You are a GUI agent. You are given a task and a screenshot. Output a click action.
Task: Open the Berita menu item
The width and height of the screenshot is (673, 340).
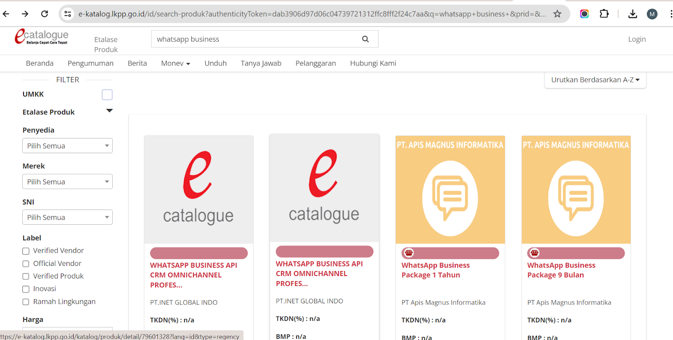click(137, 63)
